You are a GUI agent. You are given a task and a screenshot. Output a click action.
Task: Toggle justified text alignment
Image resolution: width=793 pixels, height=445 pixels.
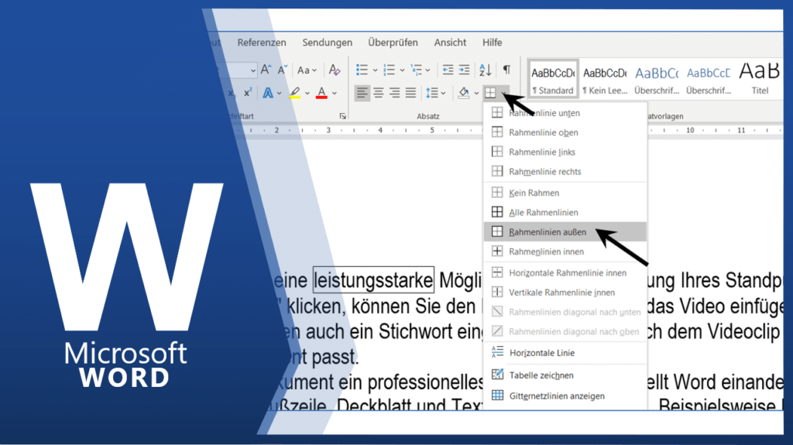click(410, 93)
